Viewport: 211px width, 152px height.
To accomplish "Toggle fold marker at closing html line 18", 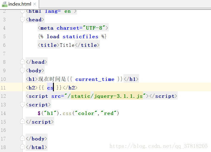I will click(22, 147).
